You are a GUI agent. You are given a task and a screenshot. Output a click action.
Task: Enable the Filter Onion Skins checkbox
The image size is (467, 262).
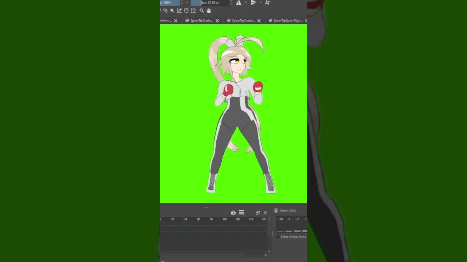click(x=278, y=237)
